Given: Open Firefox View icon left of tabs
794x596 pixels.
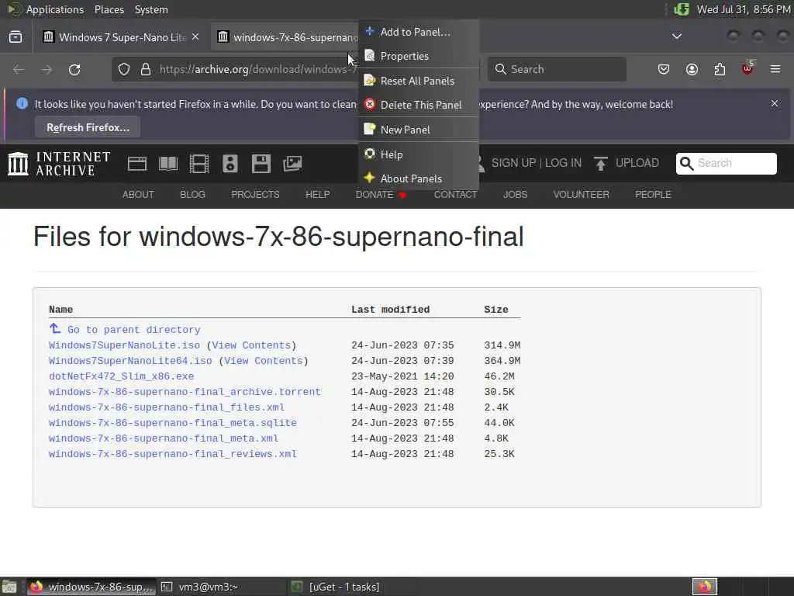Looking at the screenshot, I should (16, 37).
